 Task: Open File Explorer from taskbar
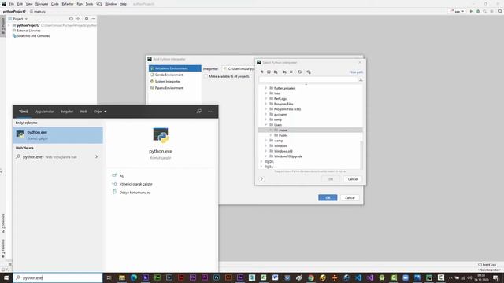[x=122, y=277]
